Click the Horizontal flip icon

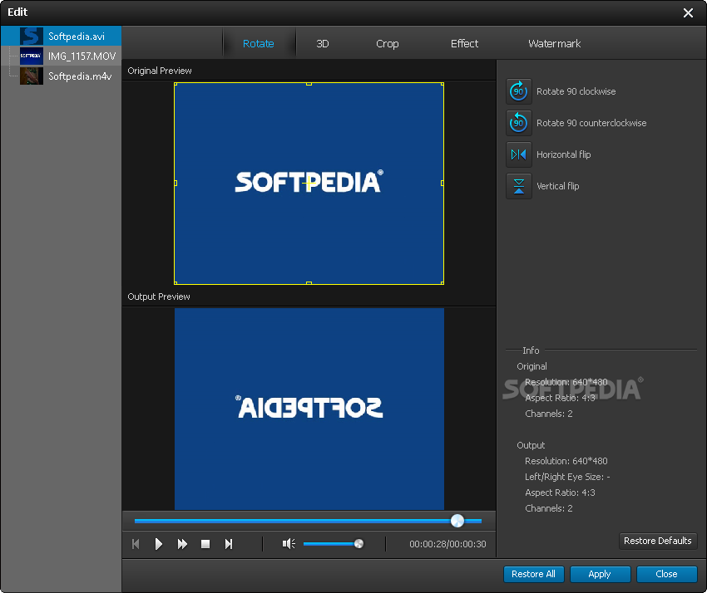[x=518, y=154]
